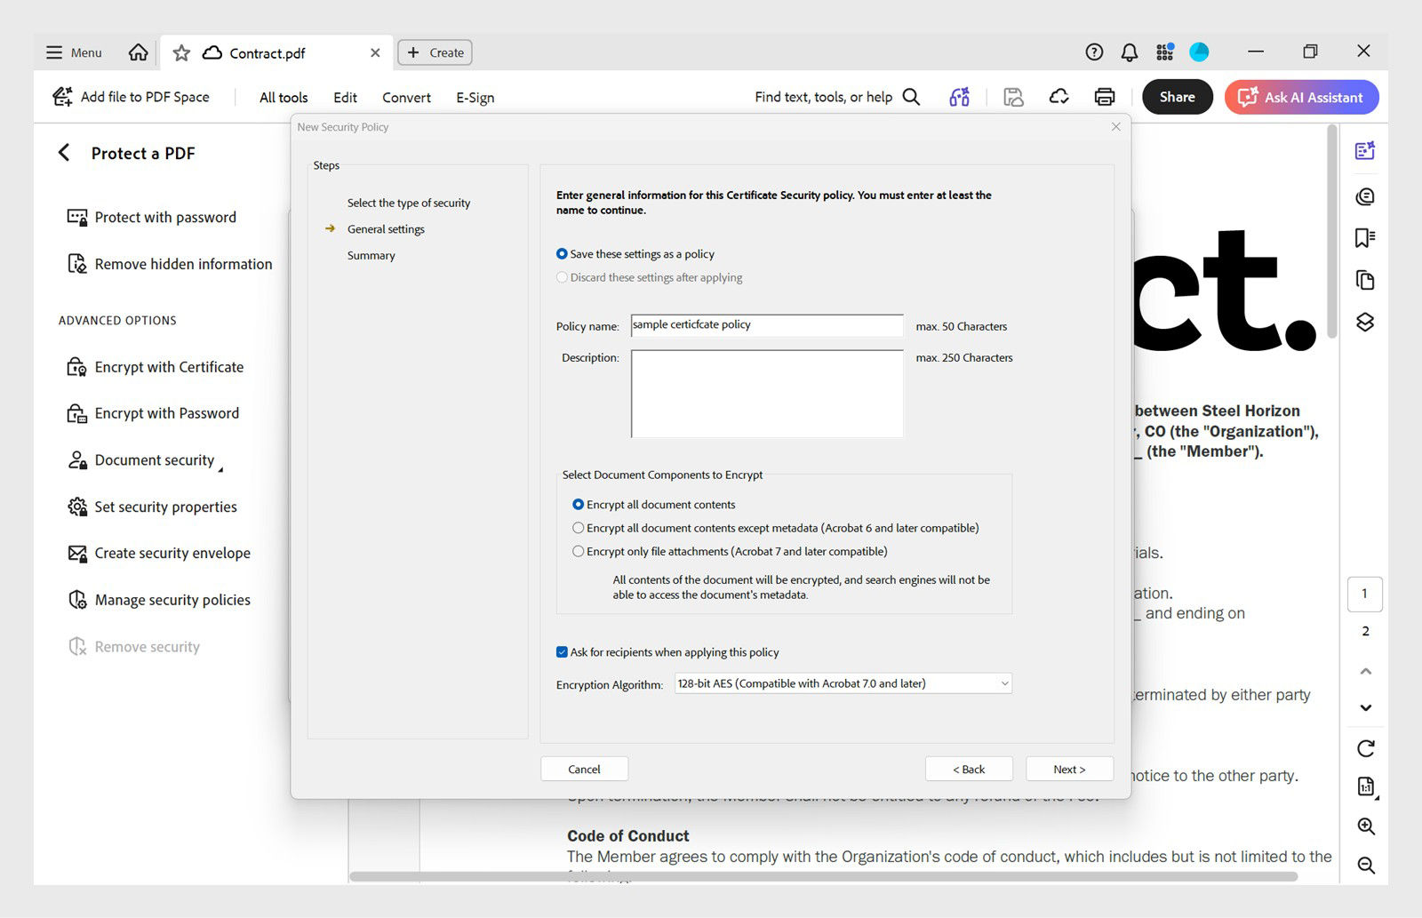Go to Home via house icon
Viewport: 1422px width, 918px height.
138,52
